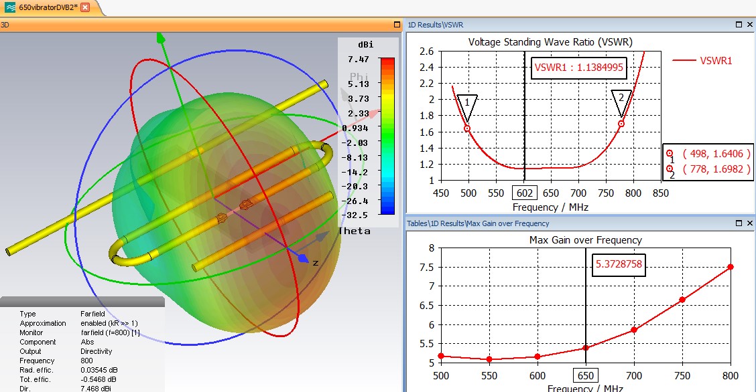Click the blue color bar bottom at -32.5
756x392 pixels.
[387, 211]
